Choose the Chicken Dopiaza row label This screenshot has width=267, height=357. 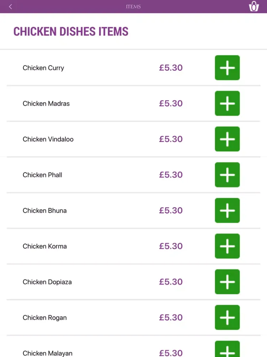(47, 282)
